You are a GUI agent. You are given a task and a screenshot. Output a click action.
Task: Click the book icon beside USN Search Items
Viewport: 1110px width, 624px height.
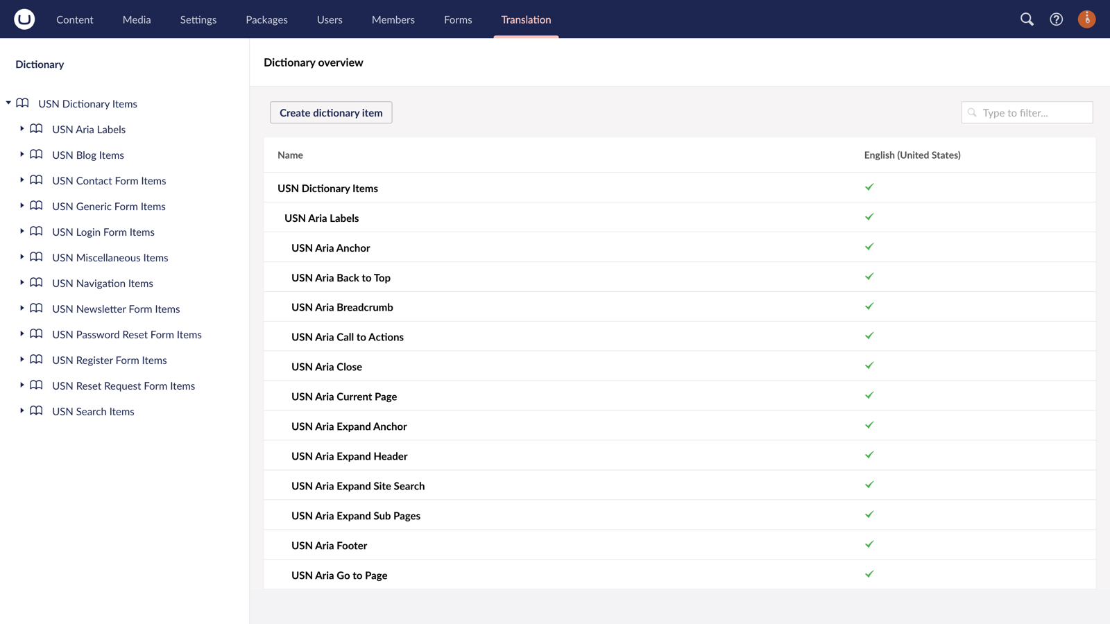(x=37, y=411)
